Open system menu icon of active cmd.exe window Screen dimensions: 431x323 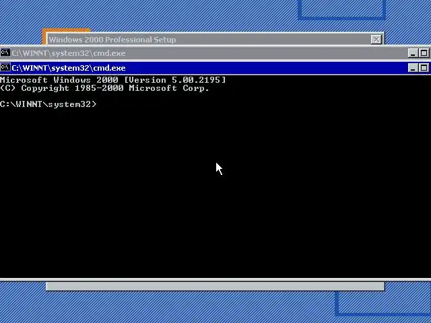point(5,67)
